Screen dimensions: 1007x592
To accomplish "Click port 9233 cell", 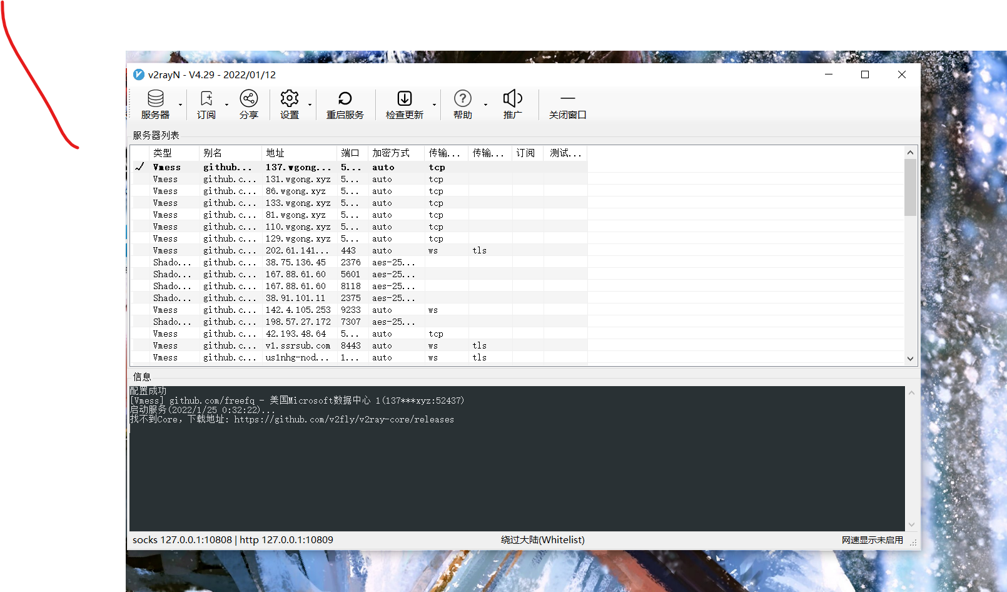I will 351,310.
